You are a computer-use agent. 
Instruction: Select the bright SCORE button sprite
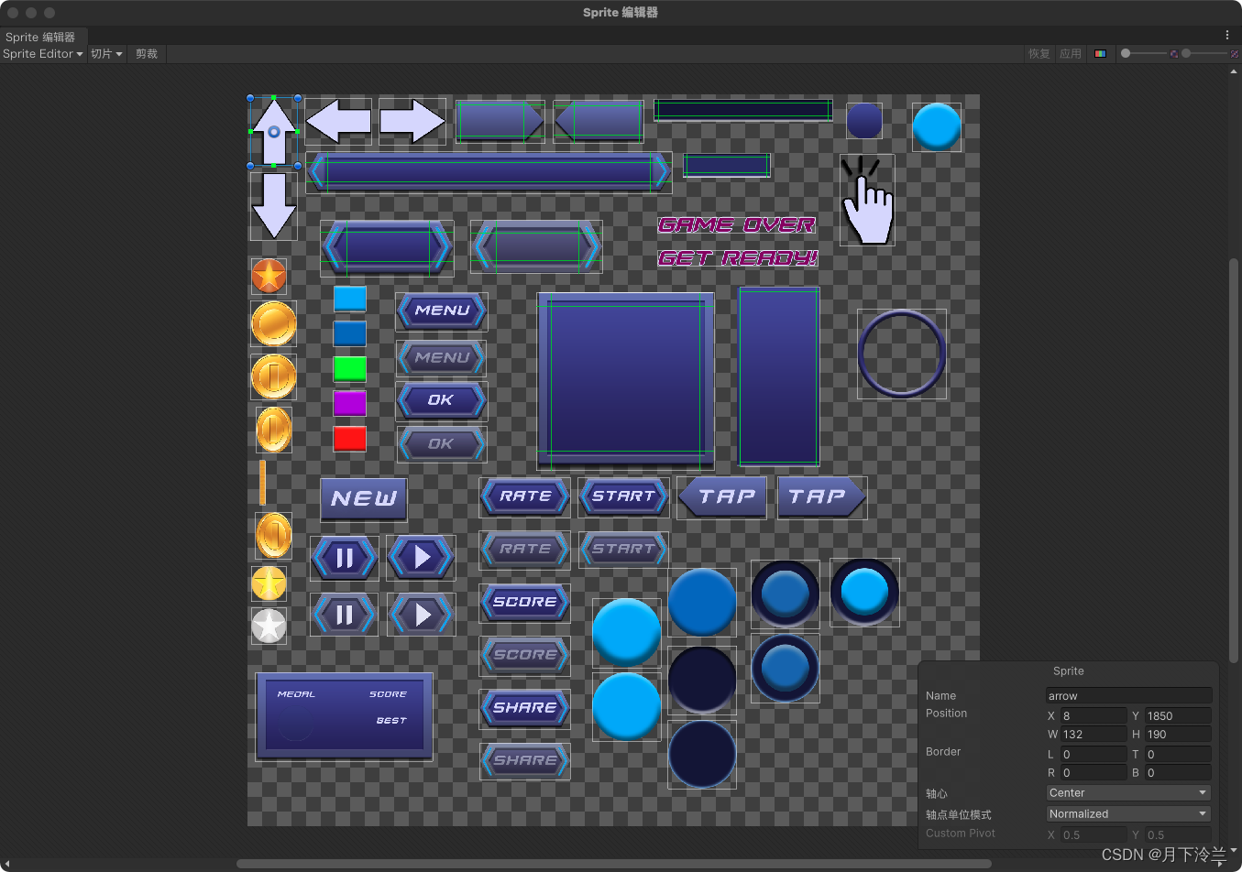tap(525, 603)
